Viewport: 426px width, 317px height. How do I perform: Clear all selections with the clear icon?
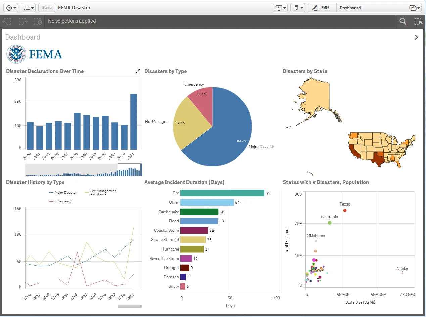click(x=38, y=21)
